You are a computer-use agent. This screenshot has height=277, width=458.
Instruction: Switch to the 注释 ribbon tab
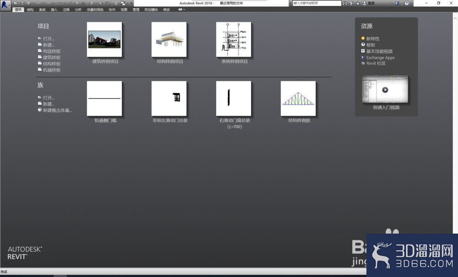(x=66, y=10)
